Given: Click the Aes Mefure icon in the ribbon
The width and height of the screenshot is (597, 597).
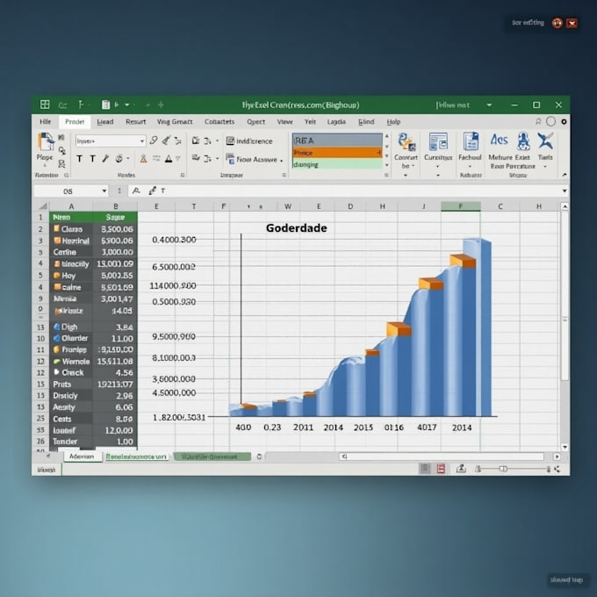Looking at the screenshot, I should [499, 140].
